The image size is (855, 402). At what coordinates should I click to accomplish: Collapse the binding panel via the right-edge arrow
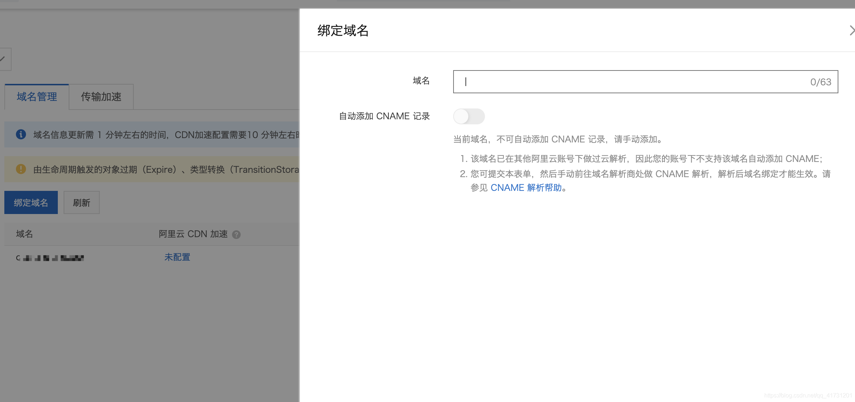[x=852, y=30]
